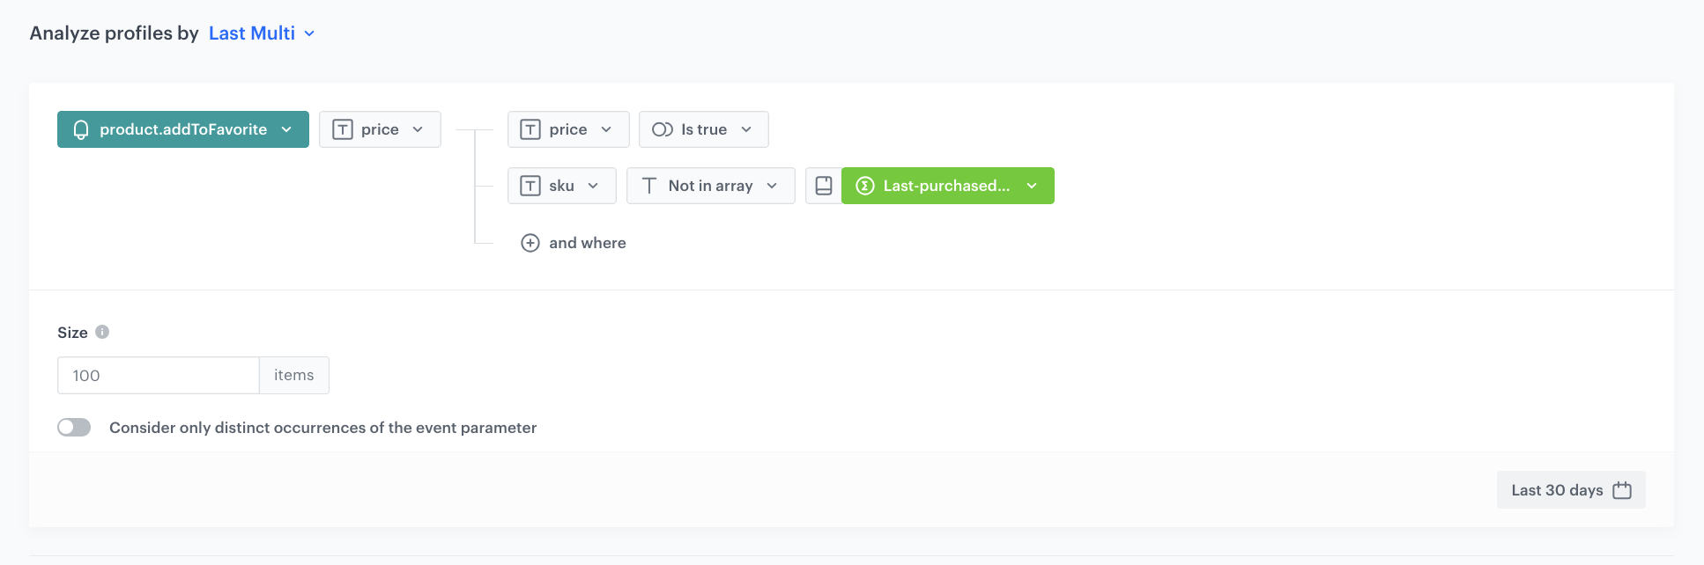Click the Size input field

159,375
